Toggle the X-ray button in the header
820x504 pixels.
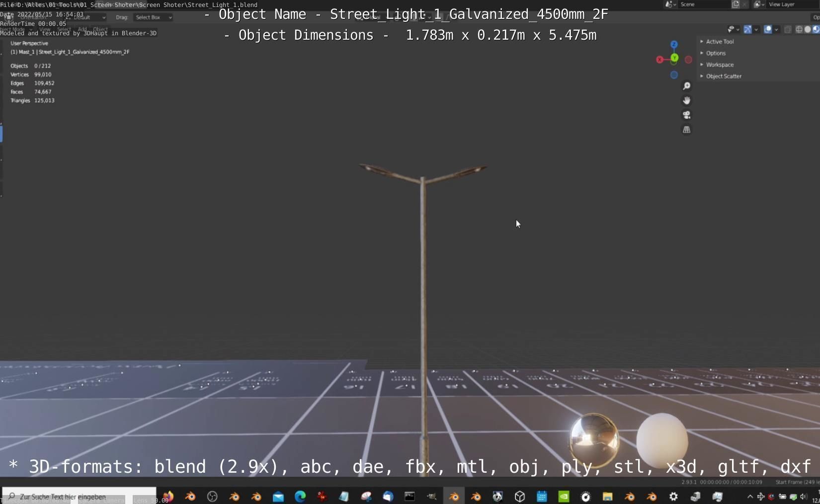(788, 30)
